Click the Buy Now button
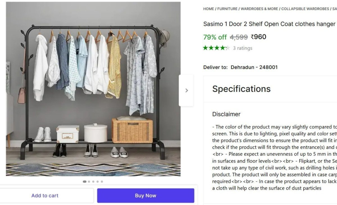 pos(145,195)
